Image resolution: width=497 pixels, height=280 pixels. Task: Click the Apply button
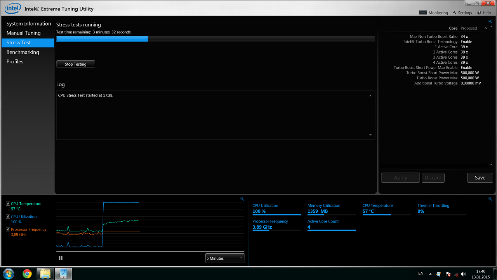tap(400, 178)
